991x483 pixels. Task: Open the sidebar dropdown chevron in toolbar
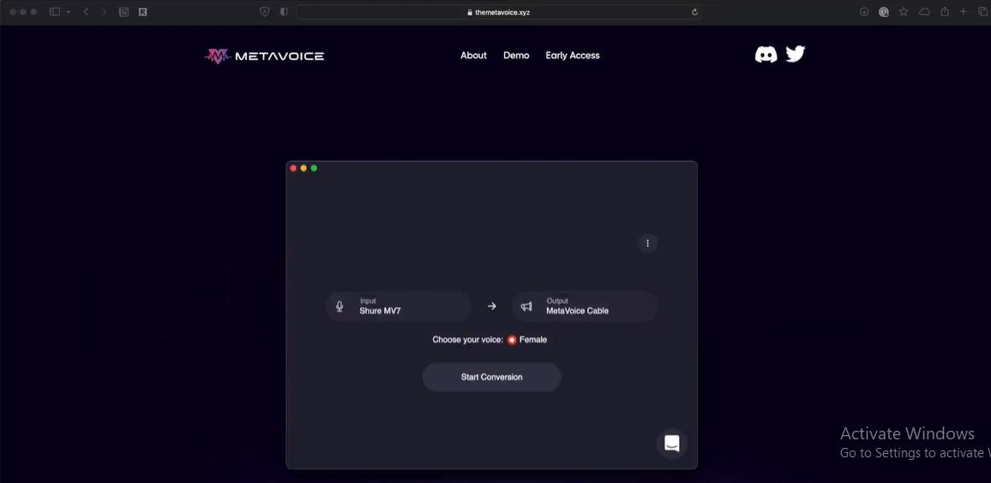tap(69, 12)
